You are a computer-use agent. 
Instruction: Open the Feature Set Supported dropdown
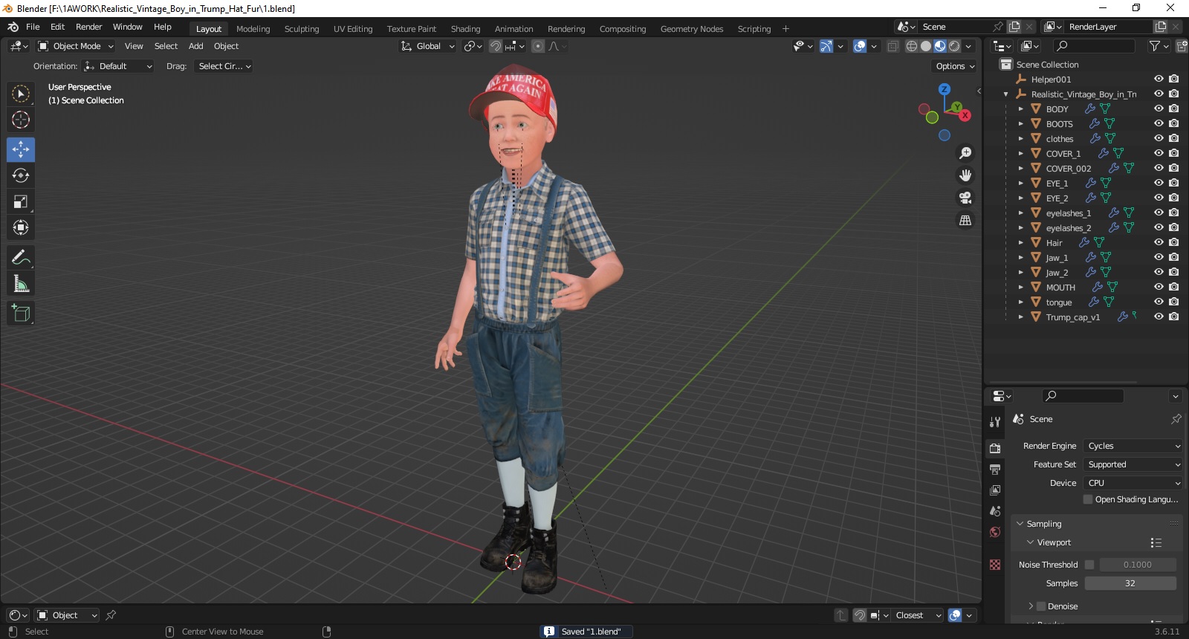pos(1133,464)
